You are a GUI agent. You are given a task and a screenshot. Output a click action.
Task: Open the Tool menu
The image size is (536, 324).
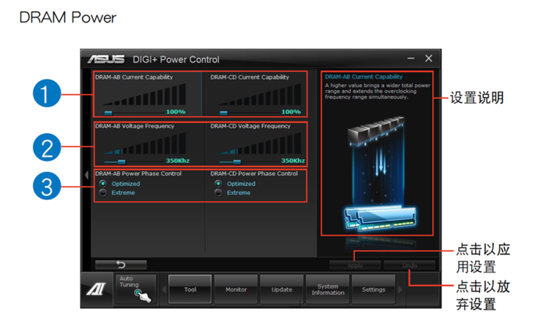click(190, 289)
